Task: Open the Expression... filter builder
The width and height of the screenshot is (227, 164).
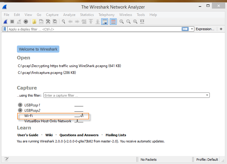Action: point(205,29)
